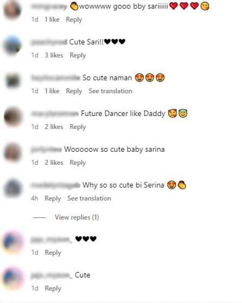This screenshot has width=242, height=303.
Task: Reply to the "Cute Sari!!" comment
Action: point(77,55)
